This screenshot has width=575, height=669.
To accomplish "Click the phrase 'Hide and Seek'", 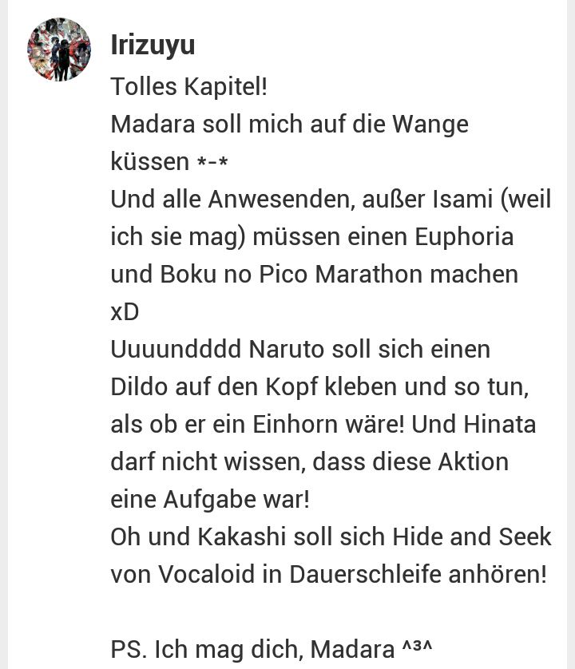I will pos(472,536).
